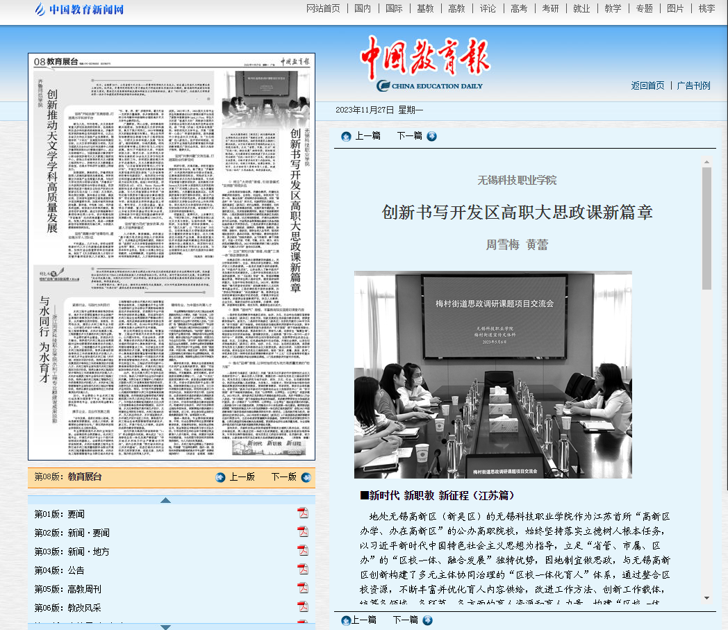Click the 第08版：教育展台 label
728x630 pixels.
click(68, 476)
